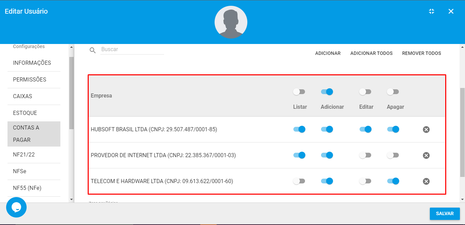
Task: Click the search magnifier icon
Action: point(92,50)
